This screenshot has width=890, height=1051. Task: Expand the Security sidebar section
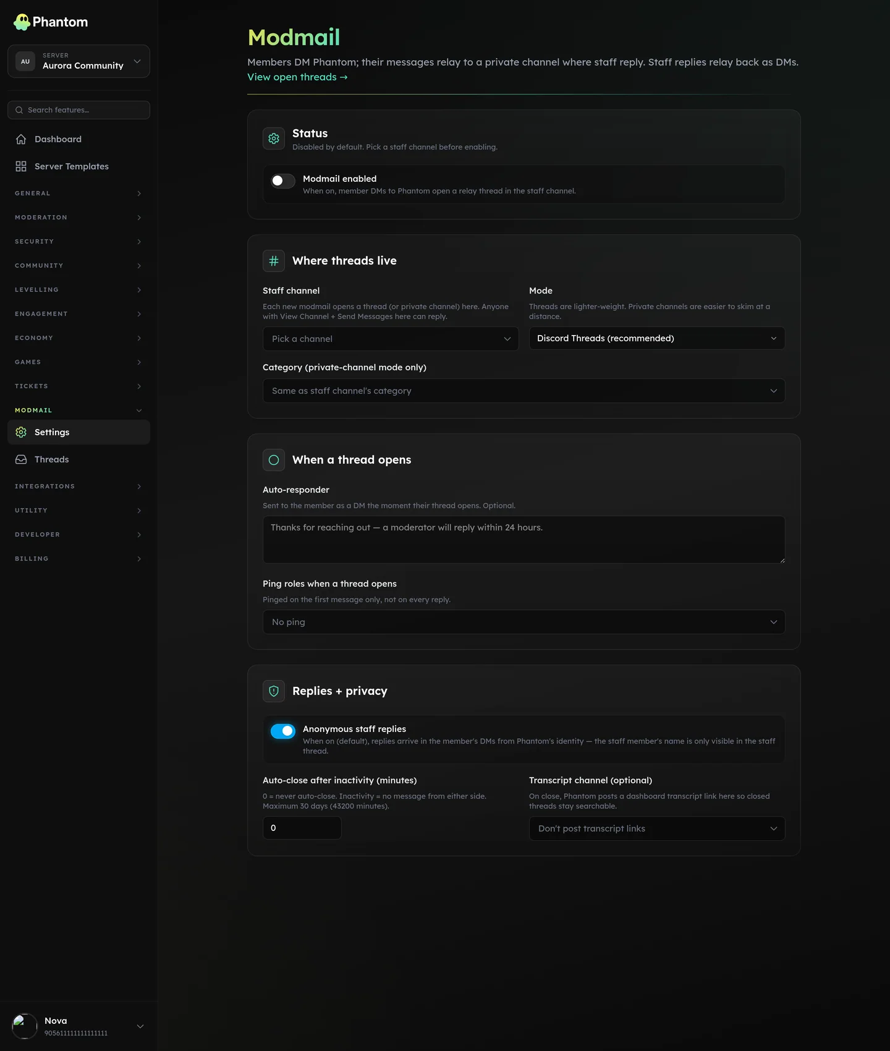click(x=78, y=242)
